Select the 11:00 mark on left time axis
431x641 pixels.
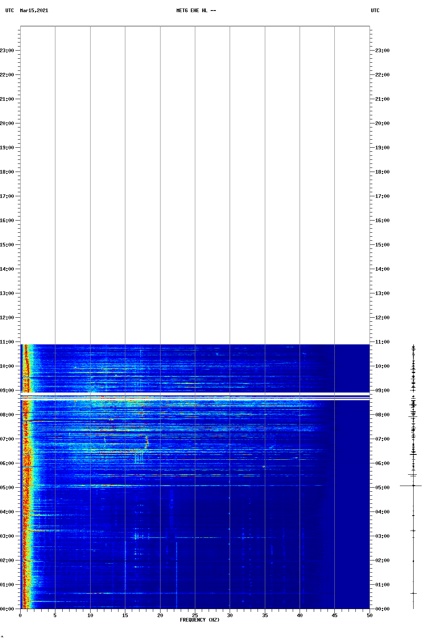[7, 342]
